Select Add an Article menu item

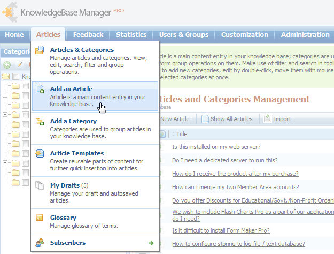[95, 96]
